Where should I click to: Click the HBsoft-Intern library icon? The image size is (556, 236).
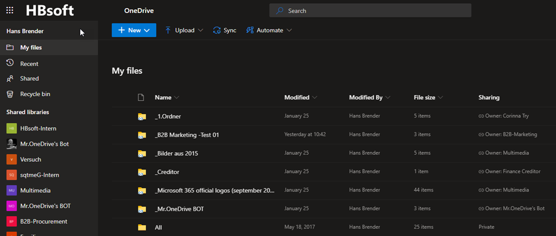pyautogui.click(x=11, y=128)
